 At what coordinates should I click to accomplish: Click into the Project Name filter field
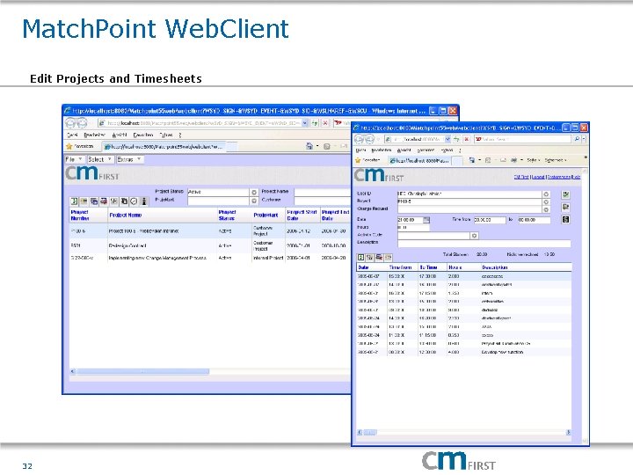tap(322, 192)
